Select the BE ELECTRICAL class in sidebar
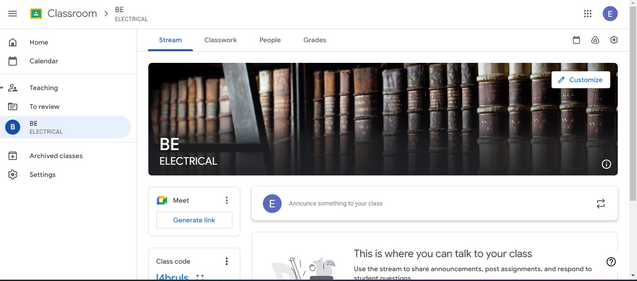 pos(65,127)
